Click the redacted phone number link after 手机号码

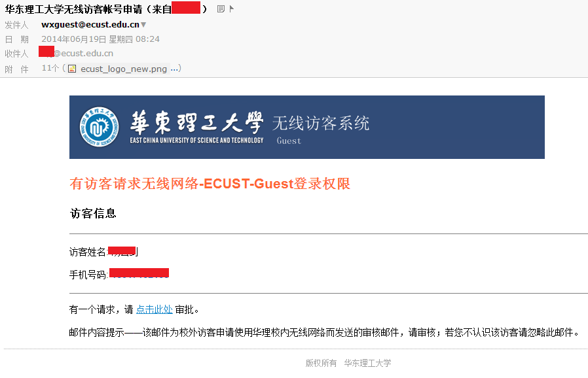[x=139, y=273]
